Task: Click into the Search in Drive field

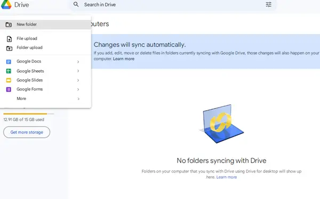Action: pos(172,4)
